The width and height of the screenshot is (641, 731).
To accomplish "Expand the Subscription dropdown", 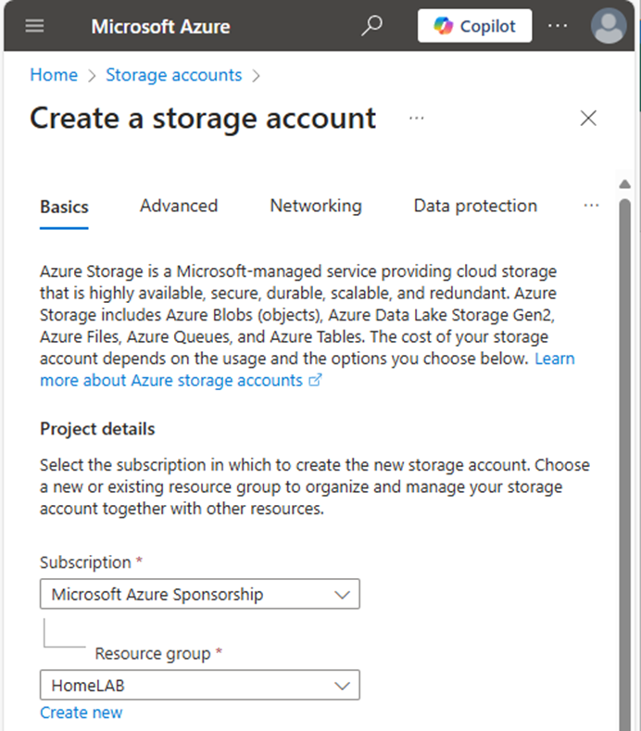I will 200,594.
